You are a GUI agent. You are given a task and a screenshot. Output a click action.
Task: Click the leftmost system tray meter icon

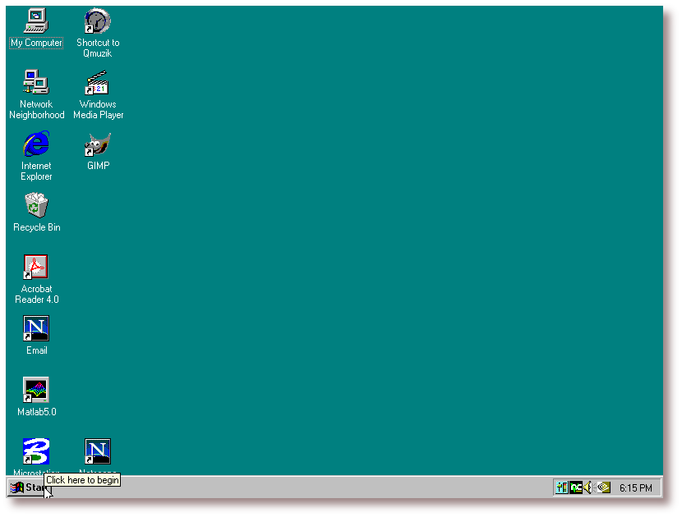(562, 487)
